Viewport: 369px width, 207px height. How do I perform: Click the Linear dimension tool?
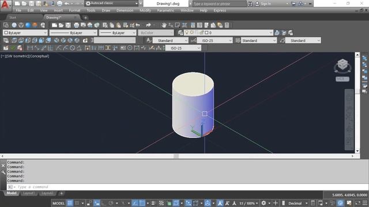(30, 48)
